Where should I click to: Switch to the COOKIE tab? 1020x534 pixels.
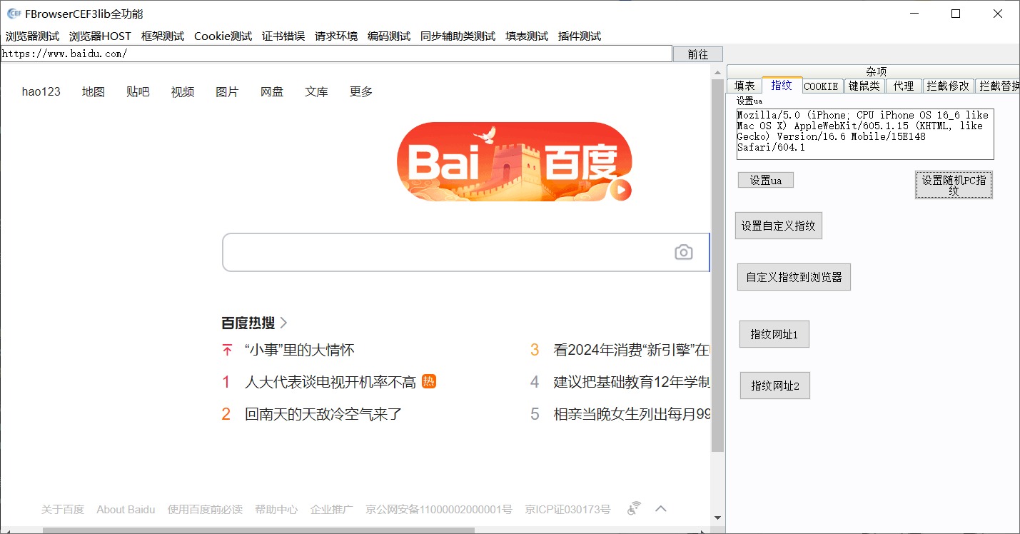(821, 86)
